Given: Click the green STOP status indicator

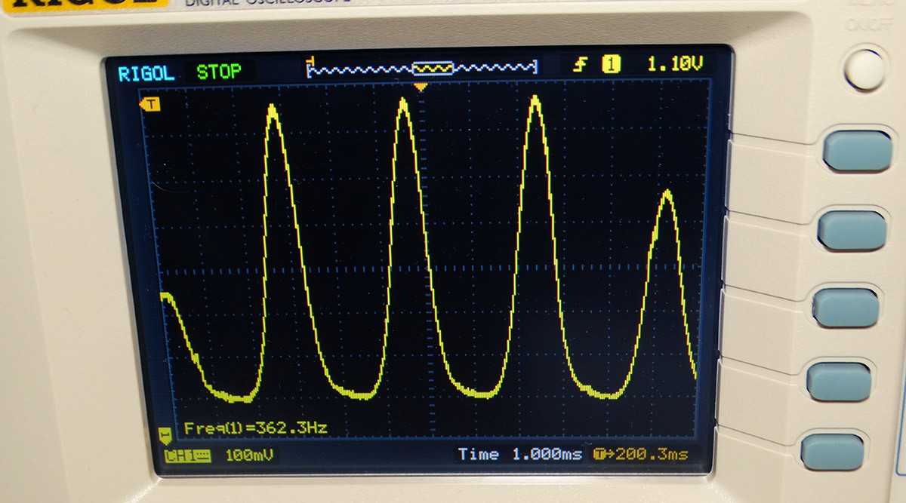Looking at the screenshot, I should point(219,72).
